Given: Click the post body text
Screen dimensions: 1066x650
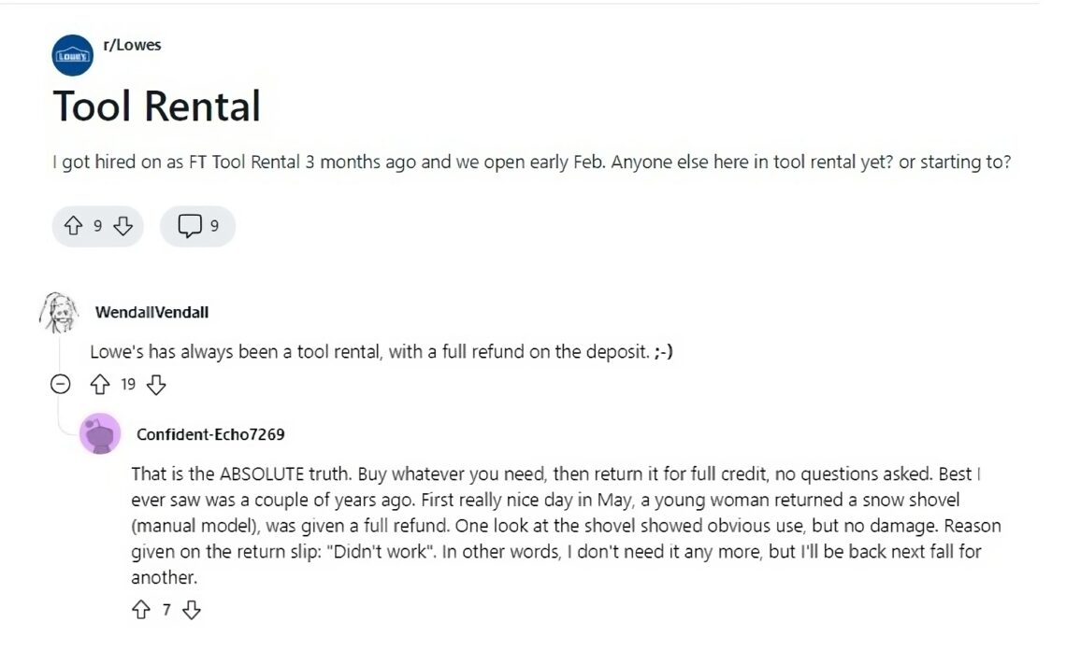Looking at the screenshot, I should pos(533,162).
